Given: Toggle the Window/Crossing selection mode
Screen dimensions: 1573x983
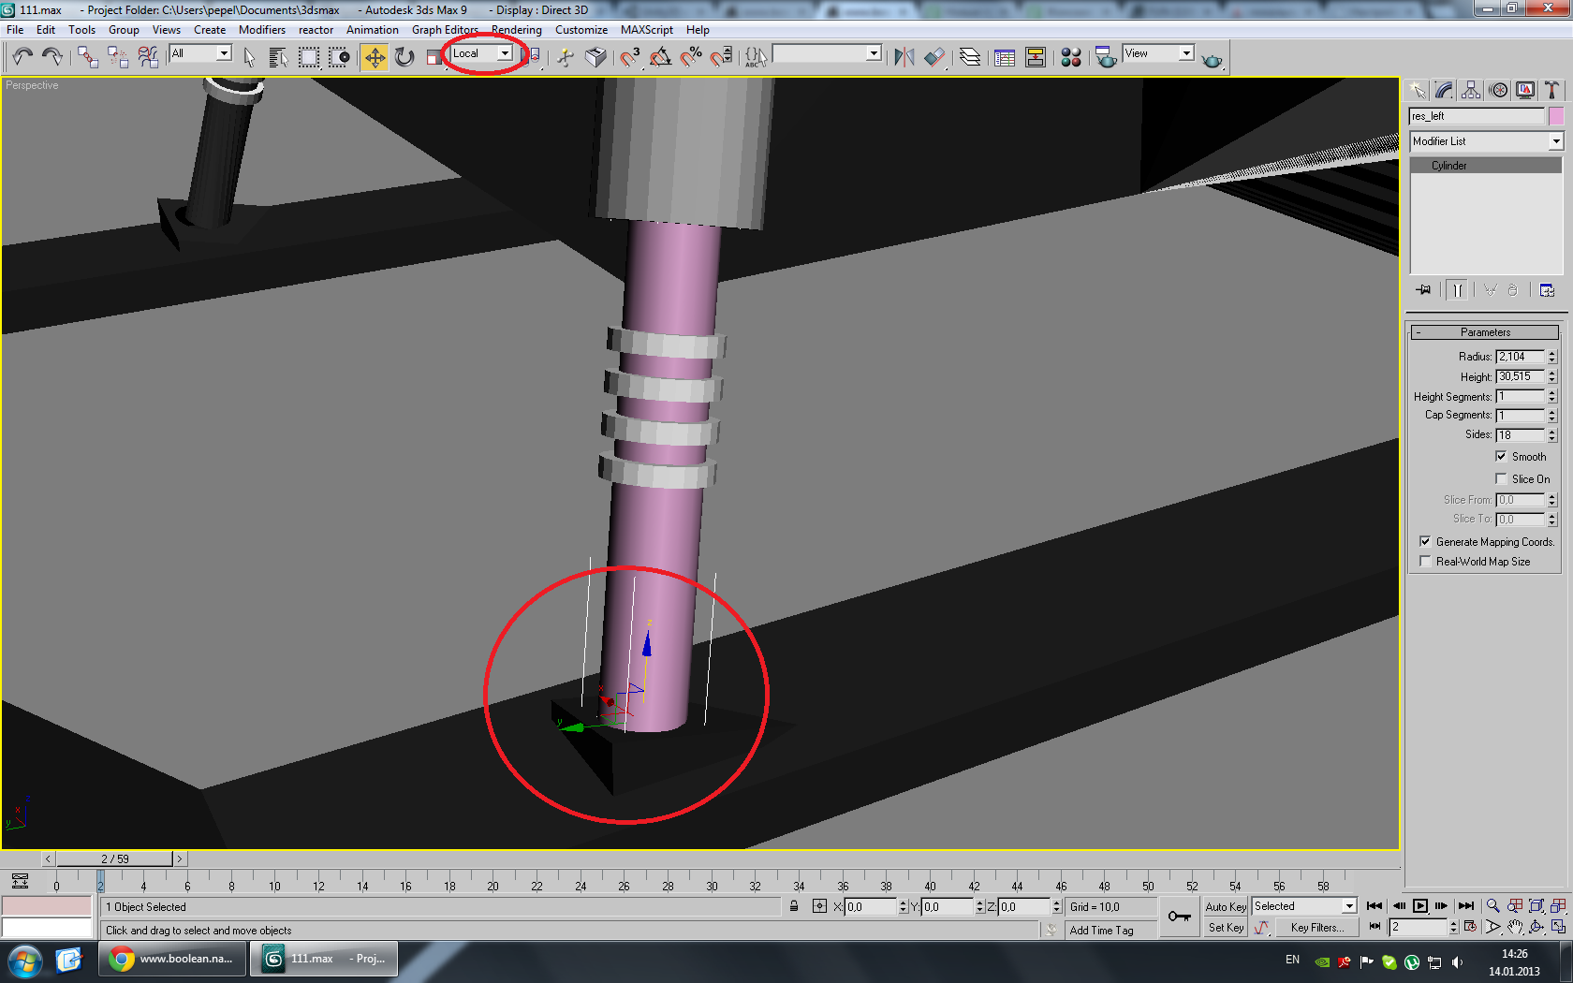Looking at the screenshot, I should [339, 58].
